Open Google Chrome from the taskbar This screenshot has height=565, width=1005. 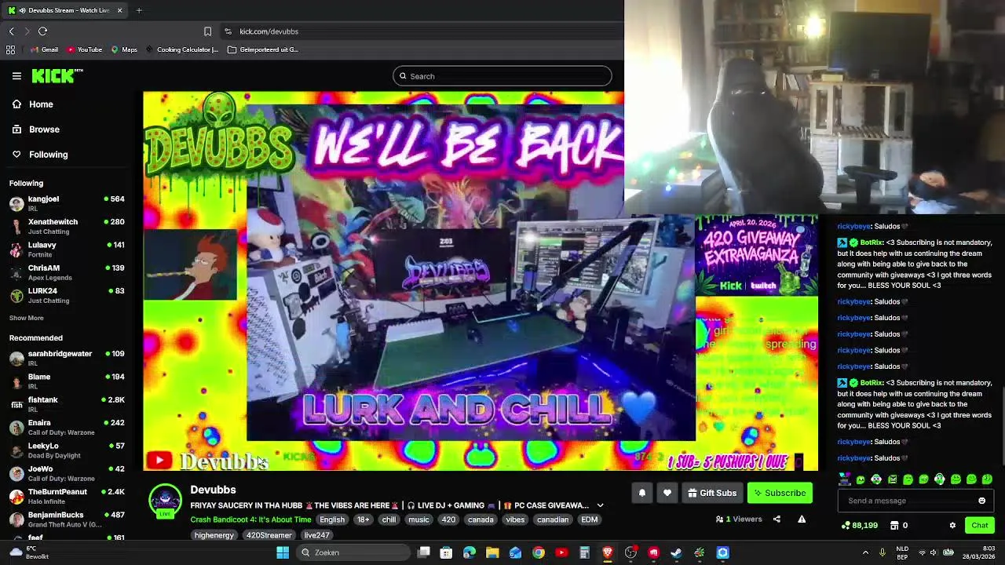point(538,552)
